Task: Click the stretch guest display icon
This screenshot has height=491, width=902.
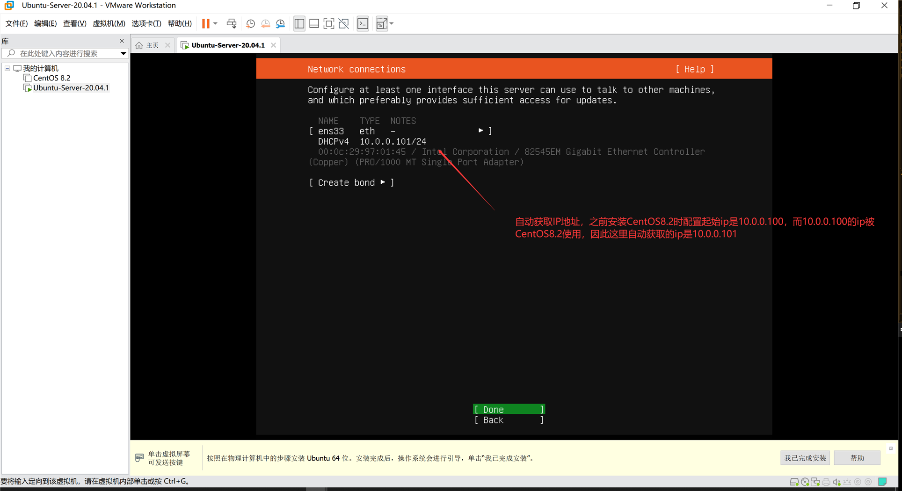Action: [382, 23]
